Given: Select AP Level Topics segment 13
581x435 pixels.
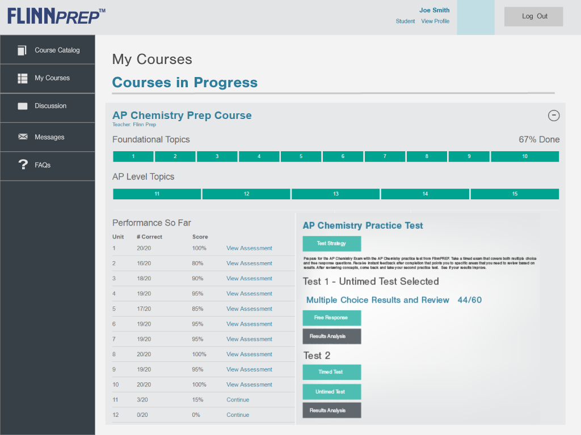Looking at the screenshot, I should tap(335, 194).
